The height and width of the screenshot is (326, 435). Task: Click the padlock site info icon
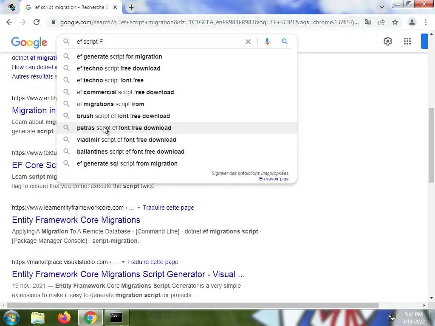click(54, 22)
